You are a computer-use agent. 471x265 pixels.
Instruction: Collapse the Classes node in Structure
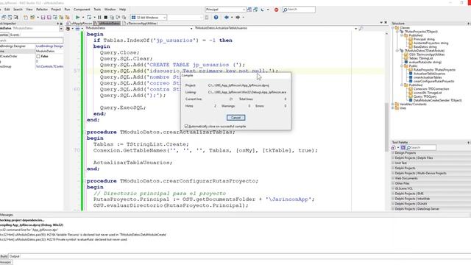[392, 28]
